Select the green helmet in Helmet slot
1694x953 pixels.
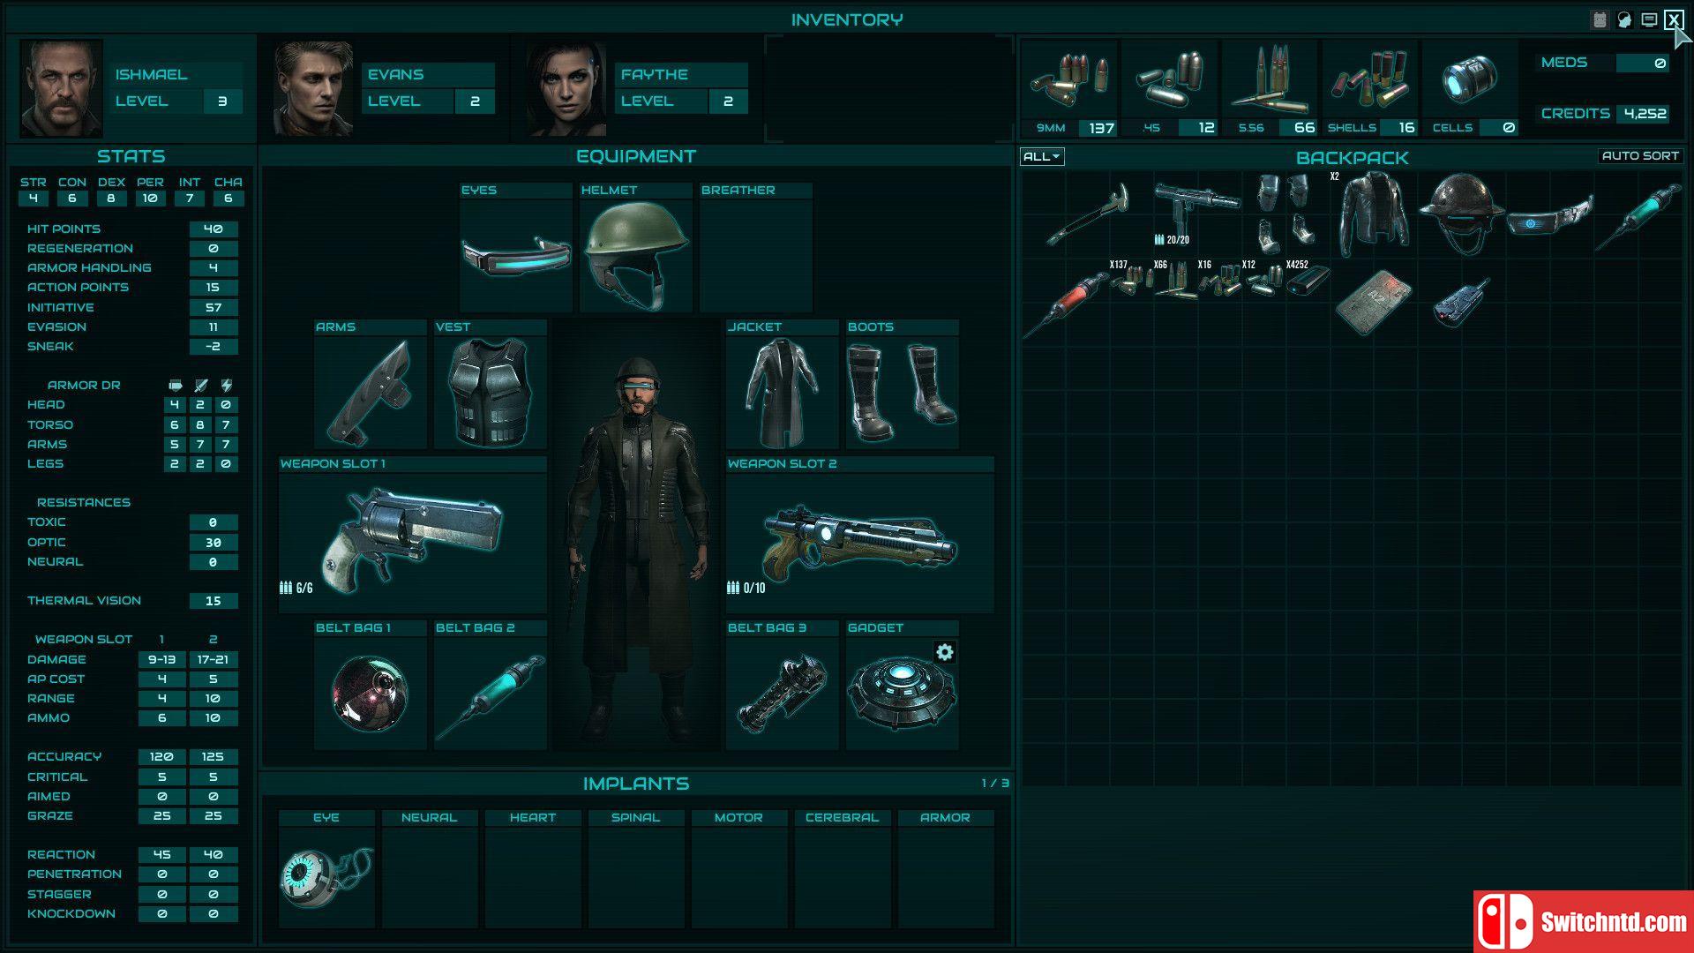pos(635,255)
